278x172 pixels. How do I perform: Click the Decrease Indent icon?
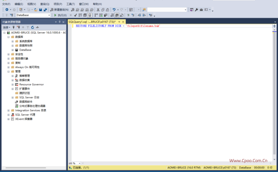pyautogui.click(x=139, y=15)
